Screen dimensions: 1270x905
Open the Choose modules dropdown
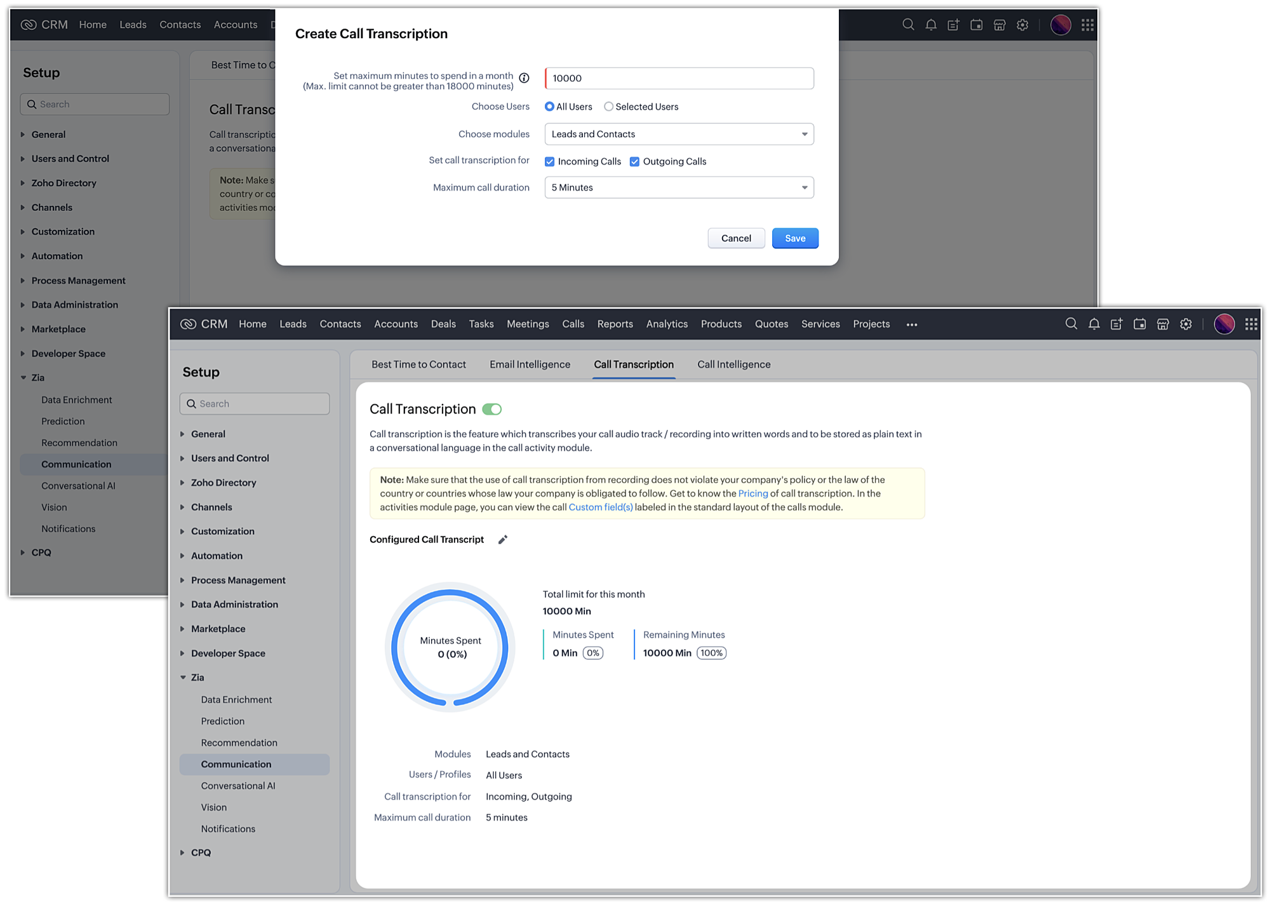(x=679, y=134)
